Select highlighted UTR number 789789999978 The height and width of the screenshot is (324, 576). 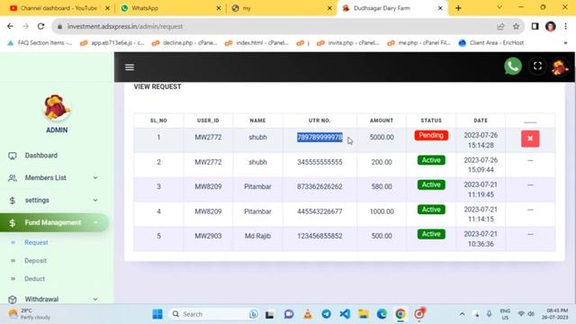coord(319,137)
